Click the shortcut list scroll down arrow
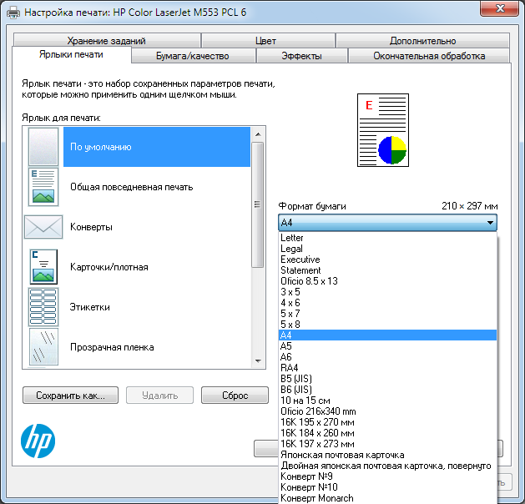525x504 pixels. coord(258,360)
